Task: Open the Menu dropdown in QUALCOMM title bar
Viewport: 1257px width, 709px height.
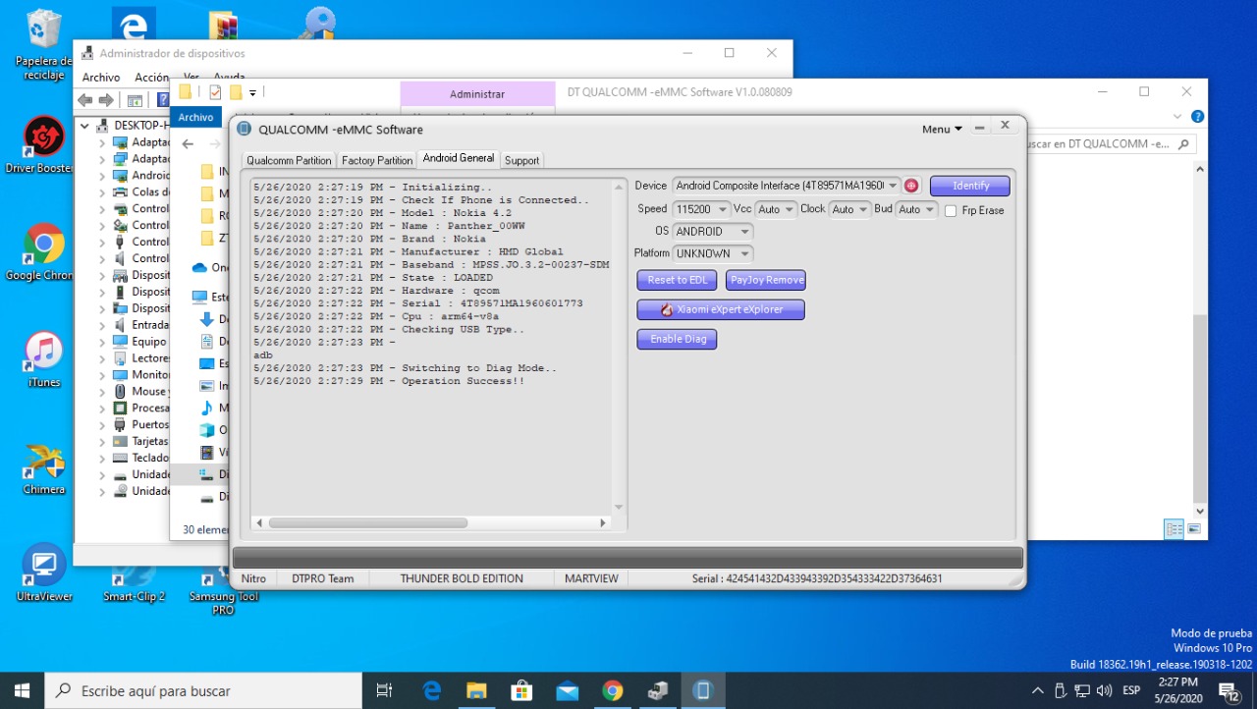Action: click(x=942, y=130)
